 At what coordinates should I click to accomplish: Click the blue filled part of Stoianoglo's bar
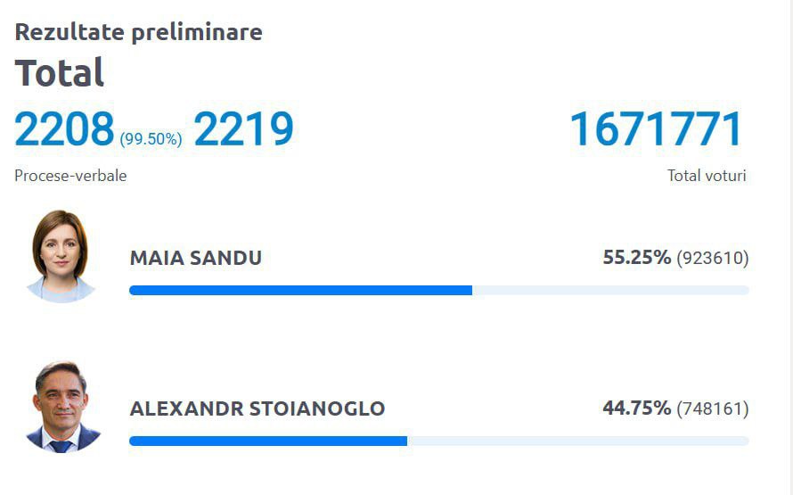click(x=267, y=441)
